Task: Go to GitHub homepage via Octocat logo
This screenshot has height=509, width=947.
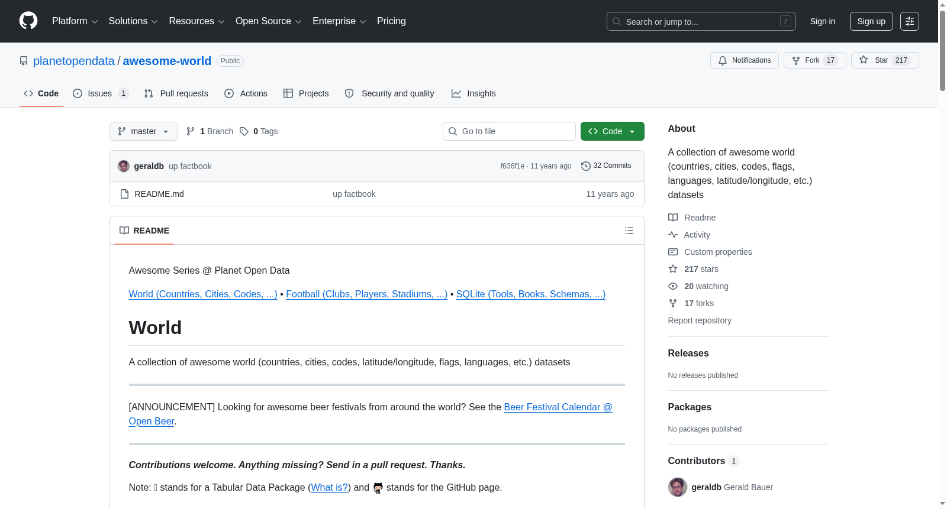Action: click(x=28, y=21)
